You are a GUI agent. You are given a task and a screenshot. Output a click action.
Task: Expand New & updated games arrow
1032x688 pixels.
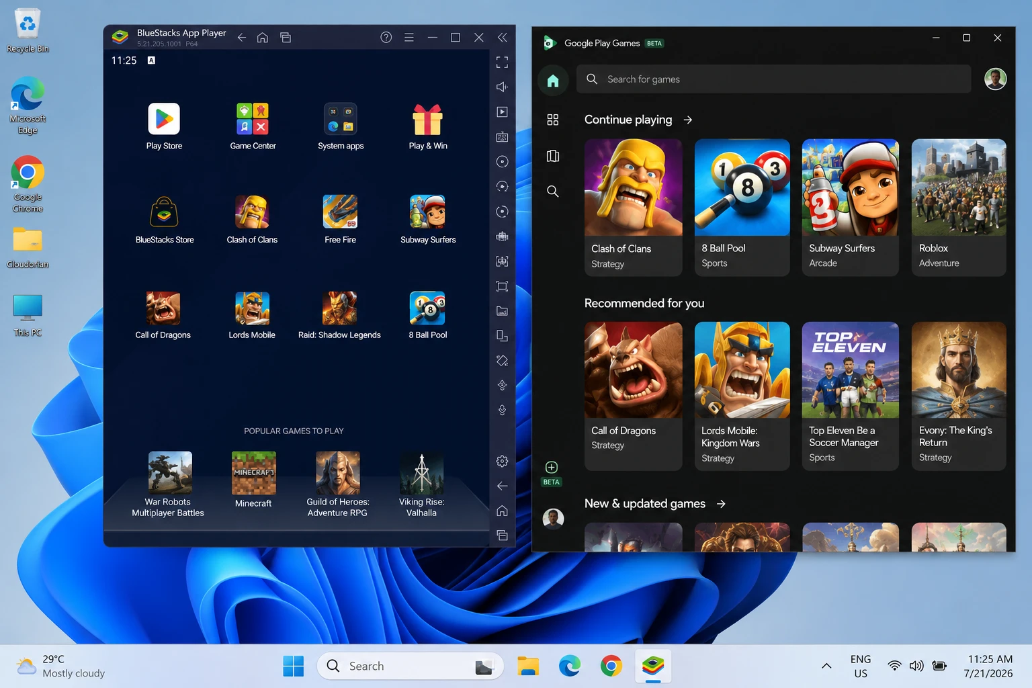click(721, 504)
